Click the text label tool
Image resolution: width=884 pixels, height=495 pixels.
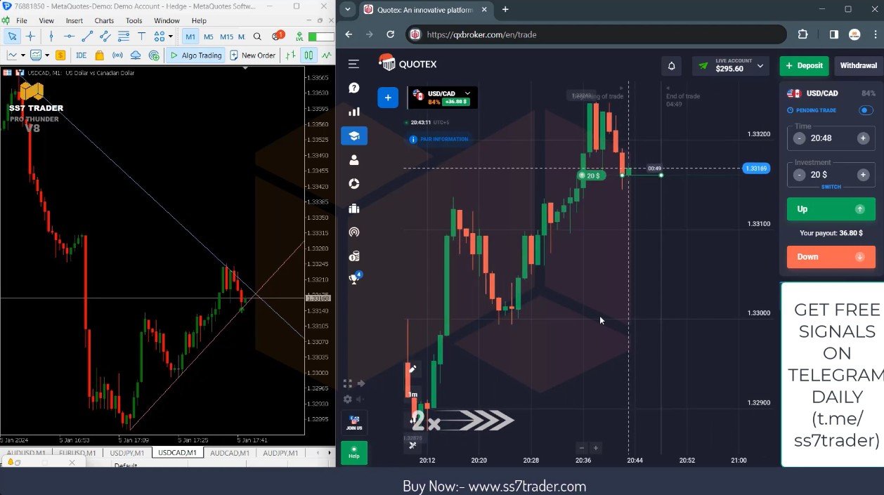pyautogui.click(x=141, y=37)
